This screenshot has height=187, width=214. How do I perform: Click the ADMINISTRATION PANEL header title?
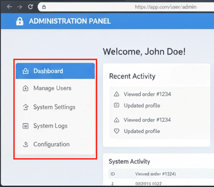pyautogui.click(x=70, y=21)
